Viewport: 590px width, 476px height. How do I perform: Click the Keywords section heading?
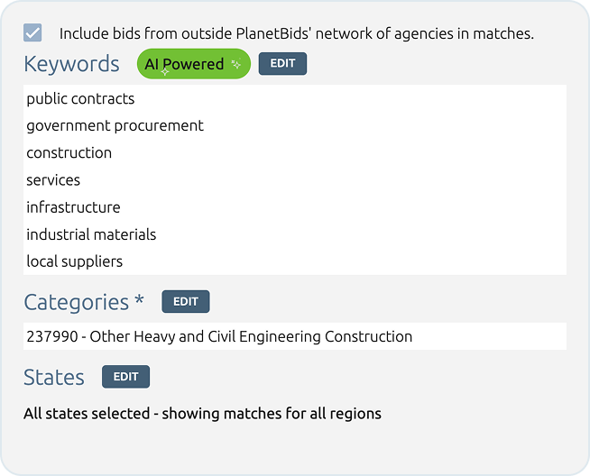coord(71,64)
